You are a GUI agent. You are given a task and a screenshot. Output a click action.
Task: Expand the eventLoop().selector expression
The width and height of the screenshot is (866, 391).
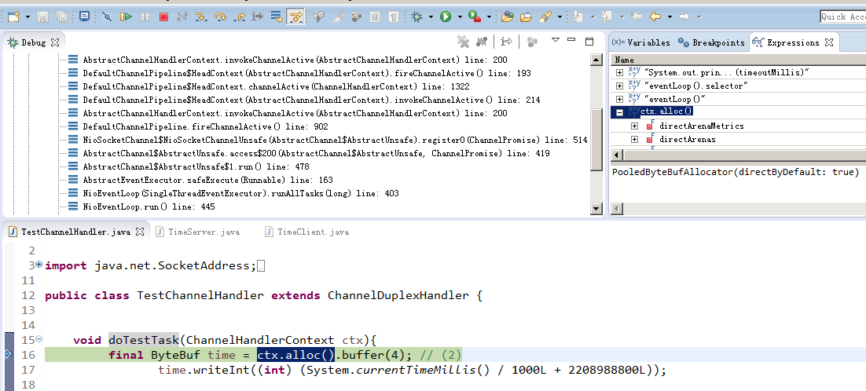(619, 86)
